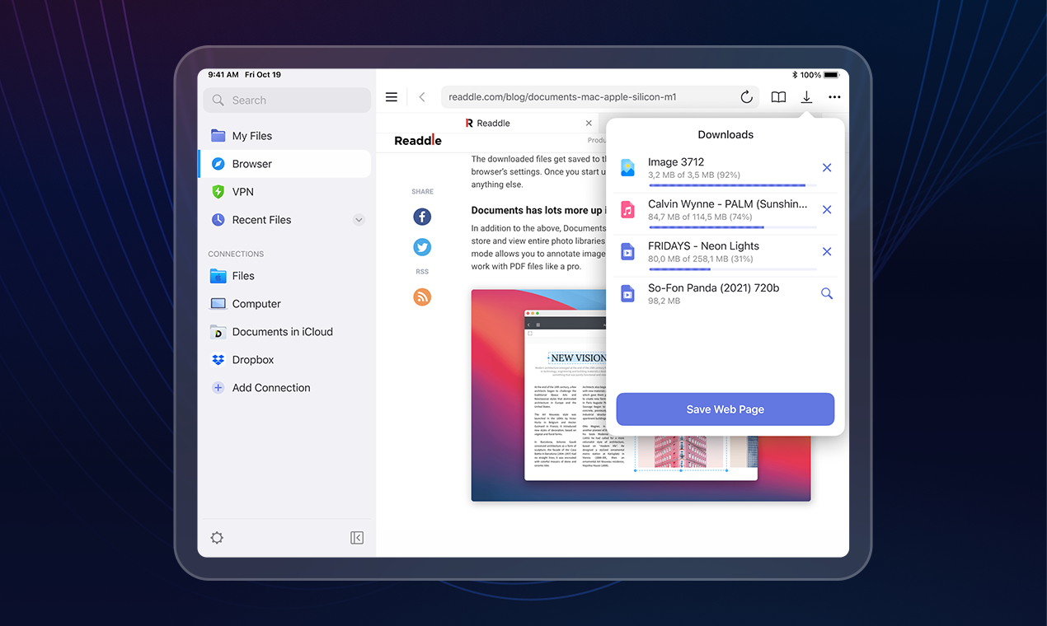Click the 'So-Fon Panda (2021) 720b' filename
Image resolution: width=1047 pixels, height=626 pixels.
713,287
